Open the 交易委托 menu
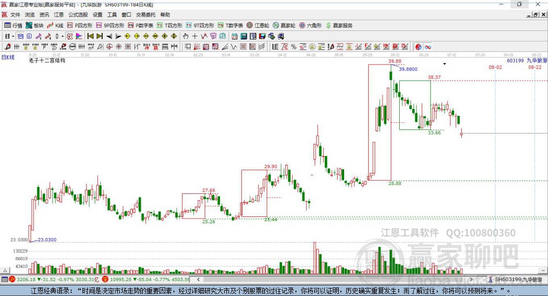The height and width of the screenshot is (296, 548). 146,14
